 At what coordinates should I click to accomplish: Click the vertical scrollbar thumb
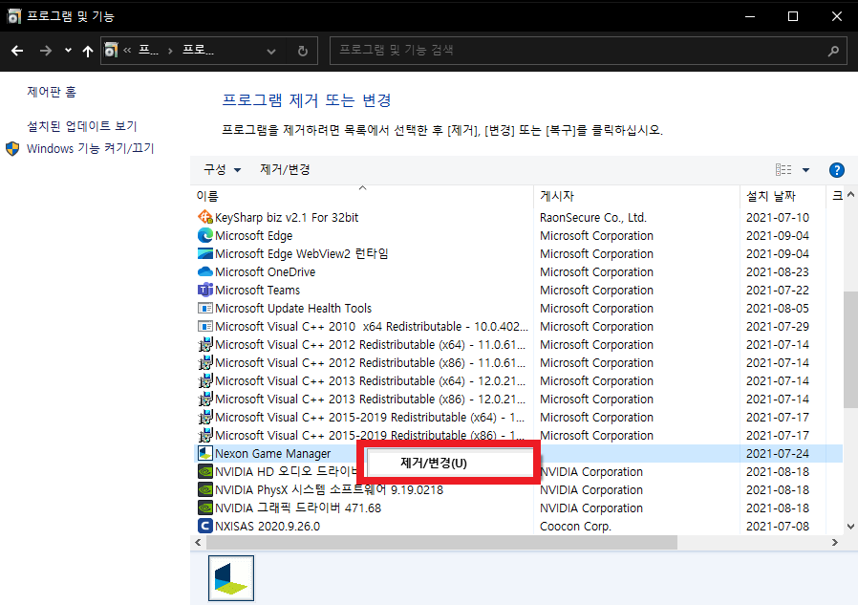click(x=850, y=349)
